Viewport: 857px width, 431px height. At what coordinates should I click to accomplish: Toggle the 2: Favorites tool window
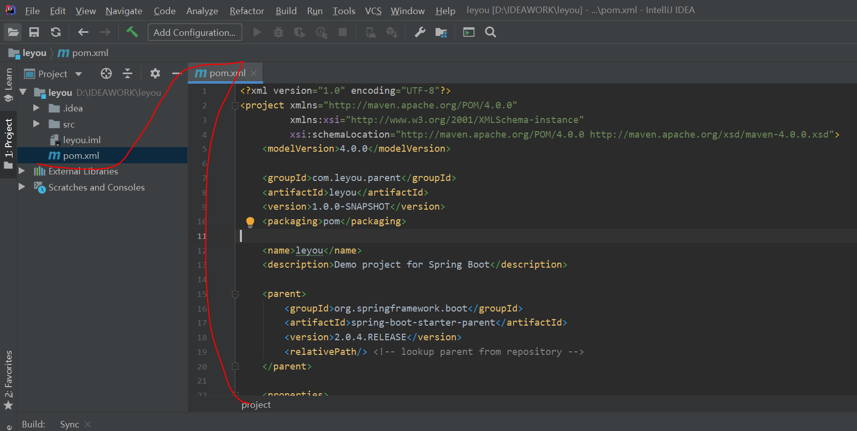click(x=9, y=380)
